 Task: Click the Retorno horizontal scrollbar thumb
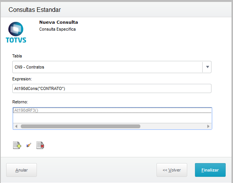pos(80,126)
